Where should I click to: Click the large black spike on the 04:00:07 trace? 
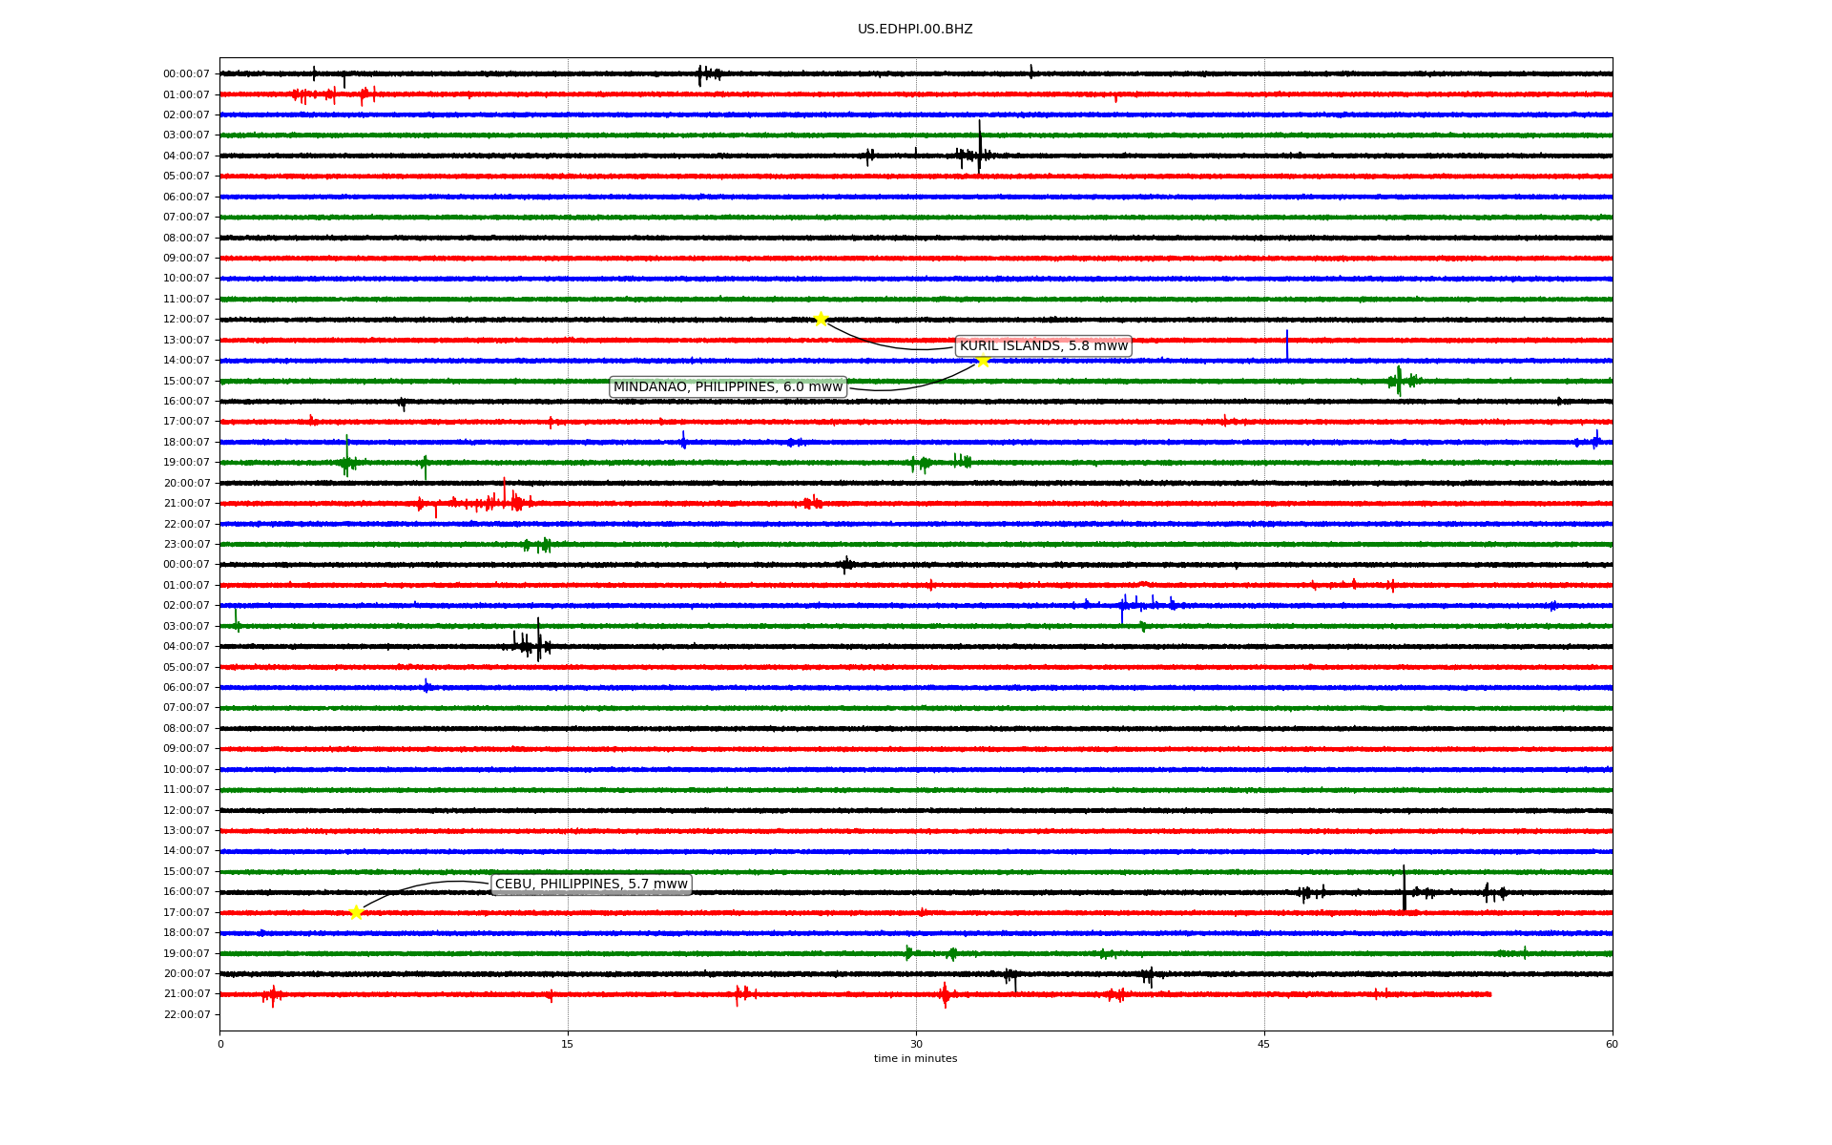(x=979, y=143)
